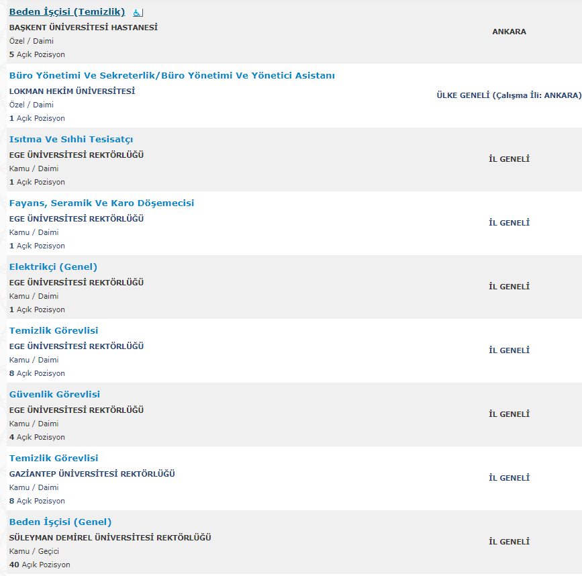Image resolution: width=582 pixels, height=576 pixels.
Task: Click the disability icon beside Beden İşçisi (Temizlik)
Action: tap(137, 13)
